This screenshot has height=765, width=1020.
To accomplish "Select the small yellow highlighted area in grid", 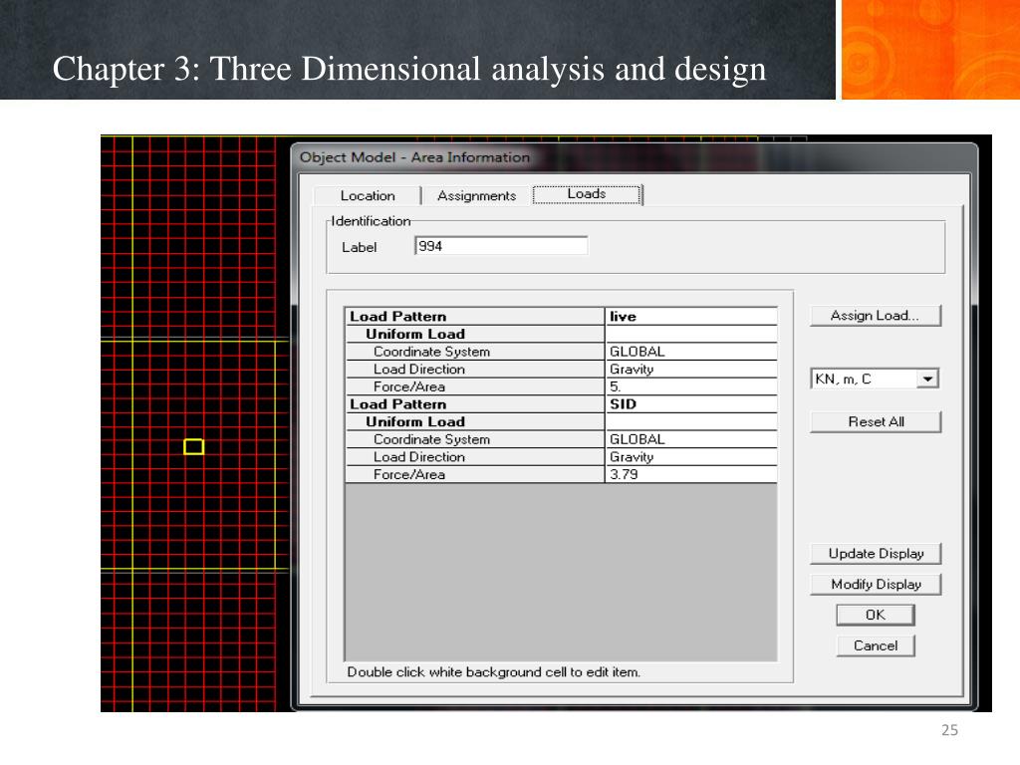I will pos(194,447).
